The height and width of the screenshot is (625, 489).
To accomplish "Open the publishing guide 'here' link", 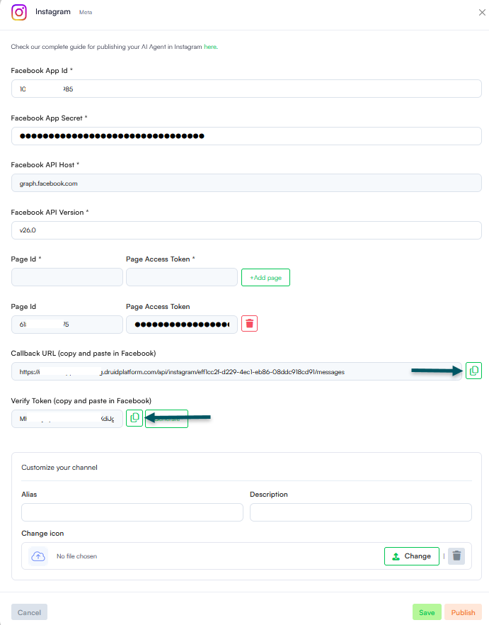I will [x=211, y=47].
